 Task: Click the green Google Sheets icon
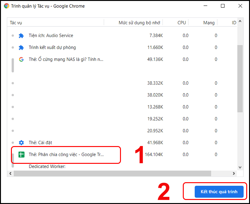[21, 154]
